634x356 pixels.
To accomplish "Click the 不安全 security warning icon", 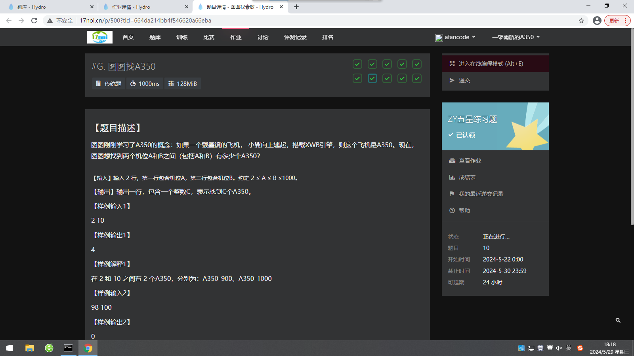I will click(50, 21).
